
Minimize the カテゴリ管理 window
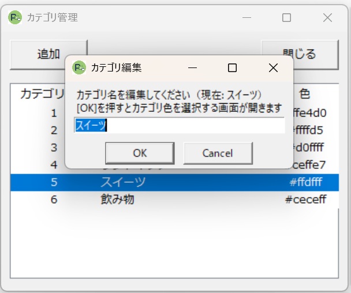tap(247, 17)
